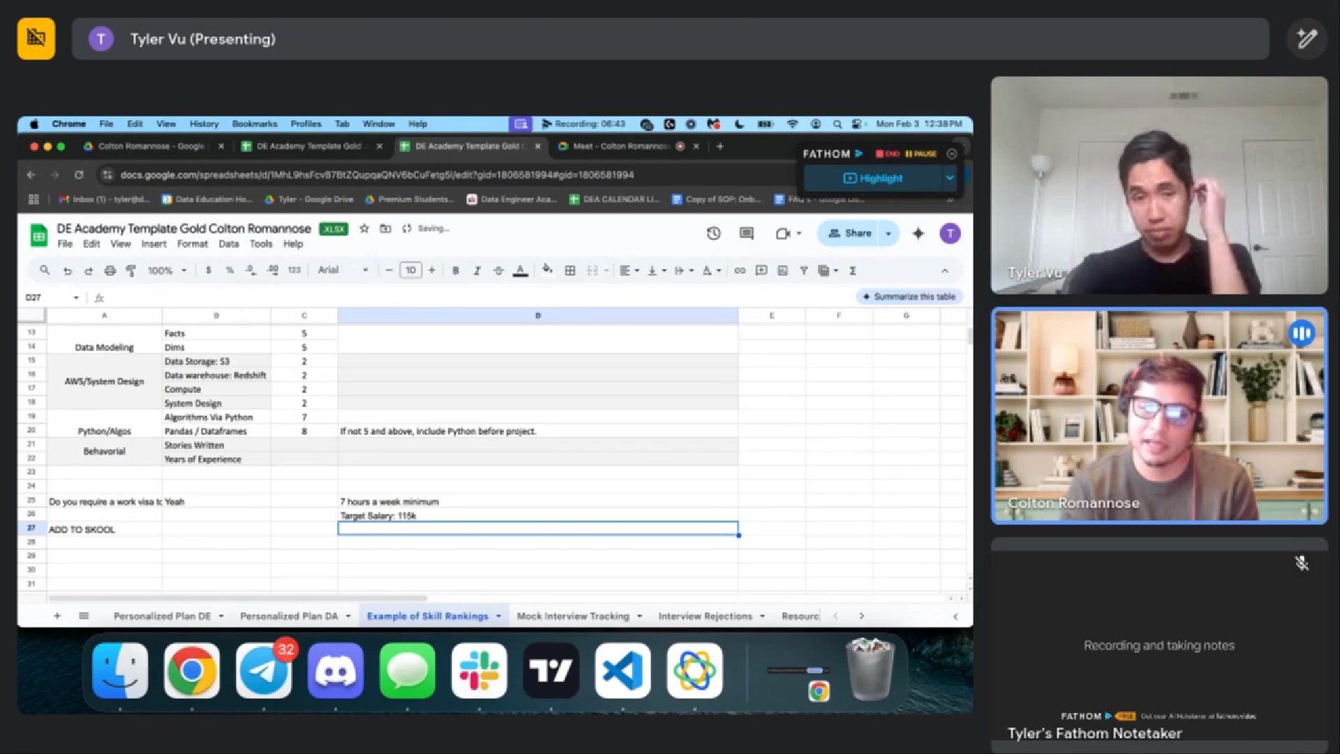
Task: Open Example of Skill Rankings tab menu arrow
Action: [498, 616]
